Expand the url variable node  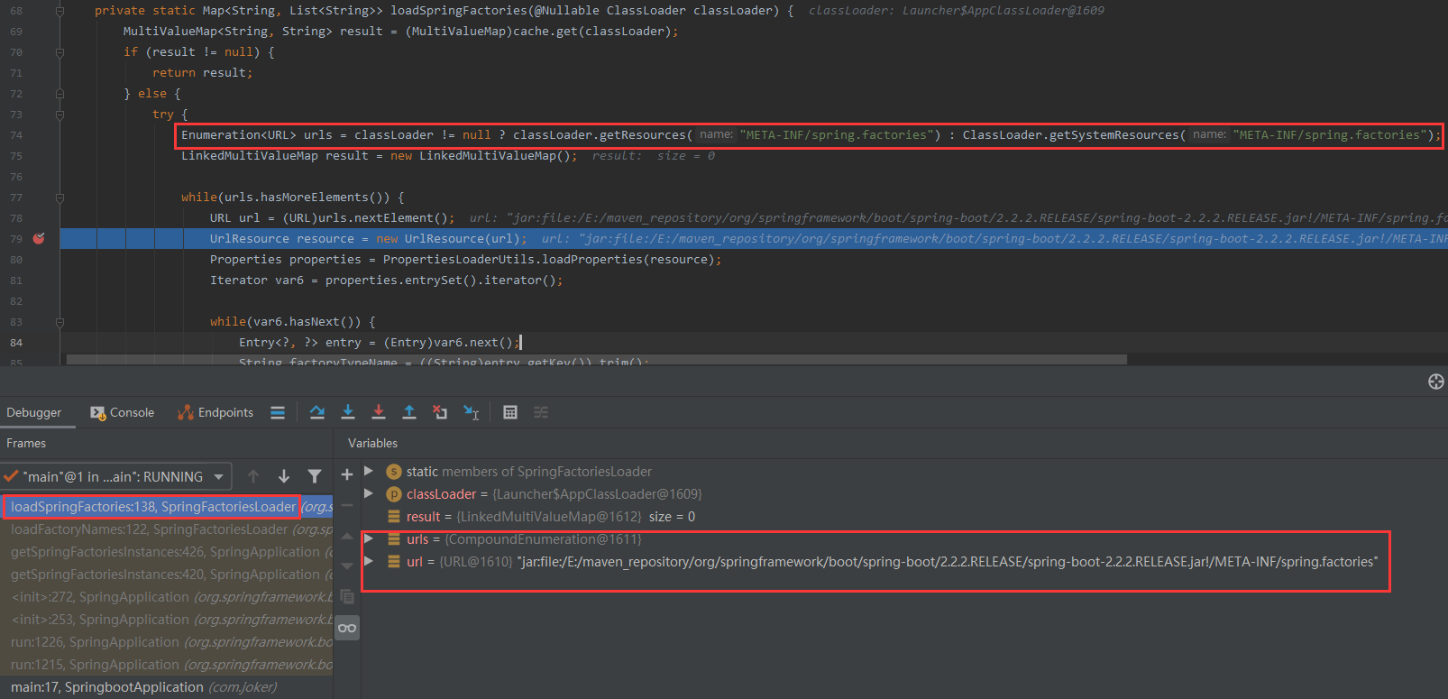point(369,561)
